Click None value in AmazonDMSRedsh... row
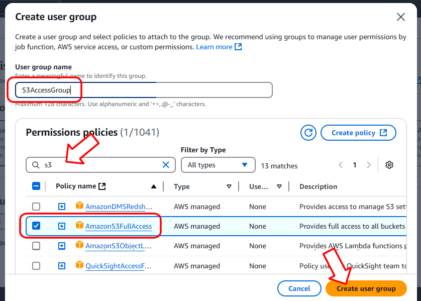Viewport: 421px width, 301px height. [258, 207]
